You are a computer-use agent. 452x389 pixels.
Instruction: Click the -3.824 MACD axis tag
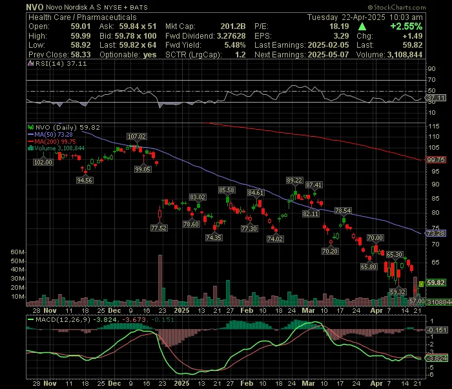click(437, 359)
